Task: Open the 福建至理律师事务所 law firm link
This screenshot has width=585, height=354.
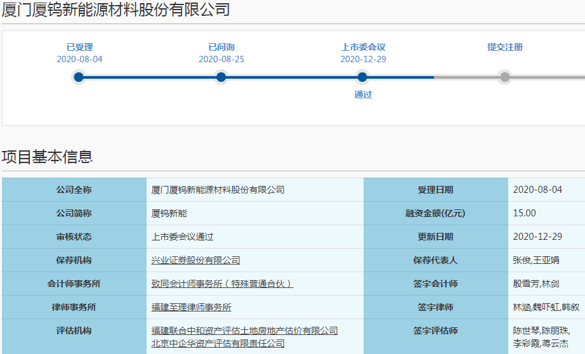Action: (191, 307)
